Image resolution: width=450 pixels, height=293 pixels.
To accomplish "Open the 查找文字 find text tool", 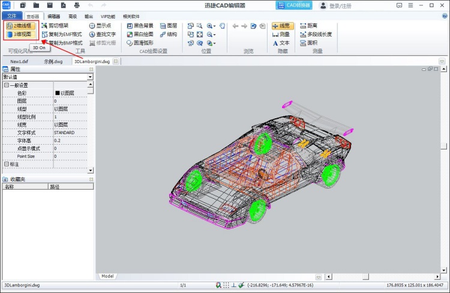I will click(103, 34).
